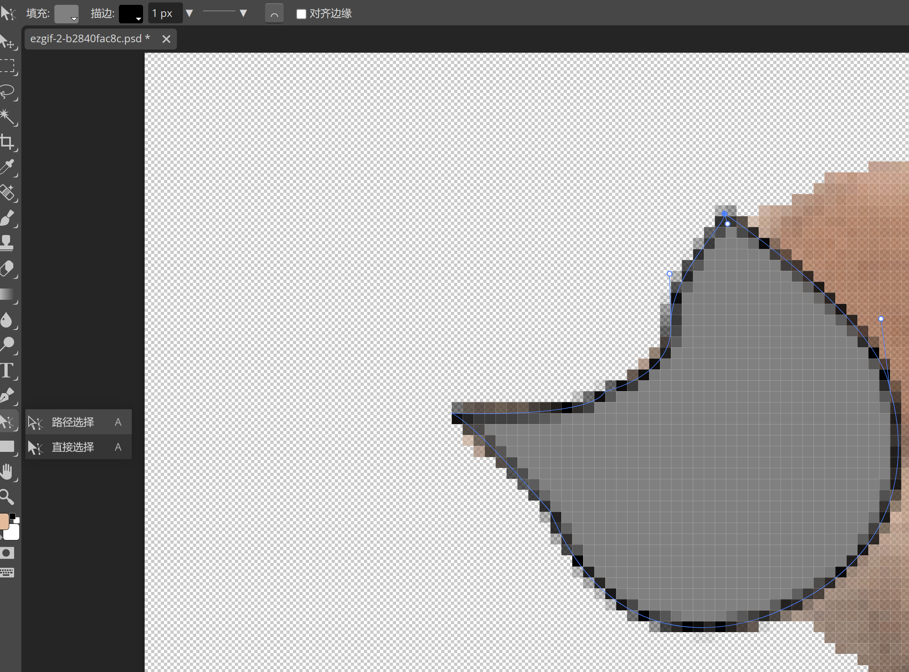Open the stroke line style dropdown
The width and height of the screenshot is (909, 672).
tap(226, 13)
